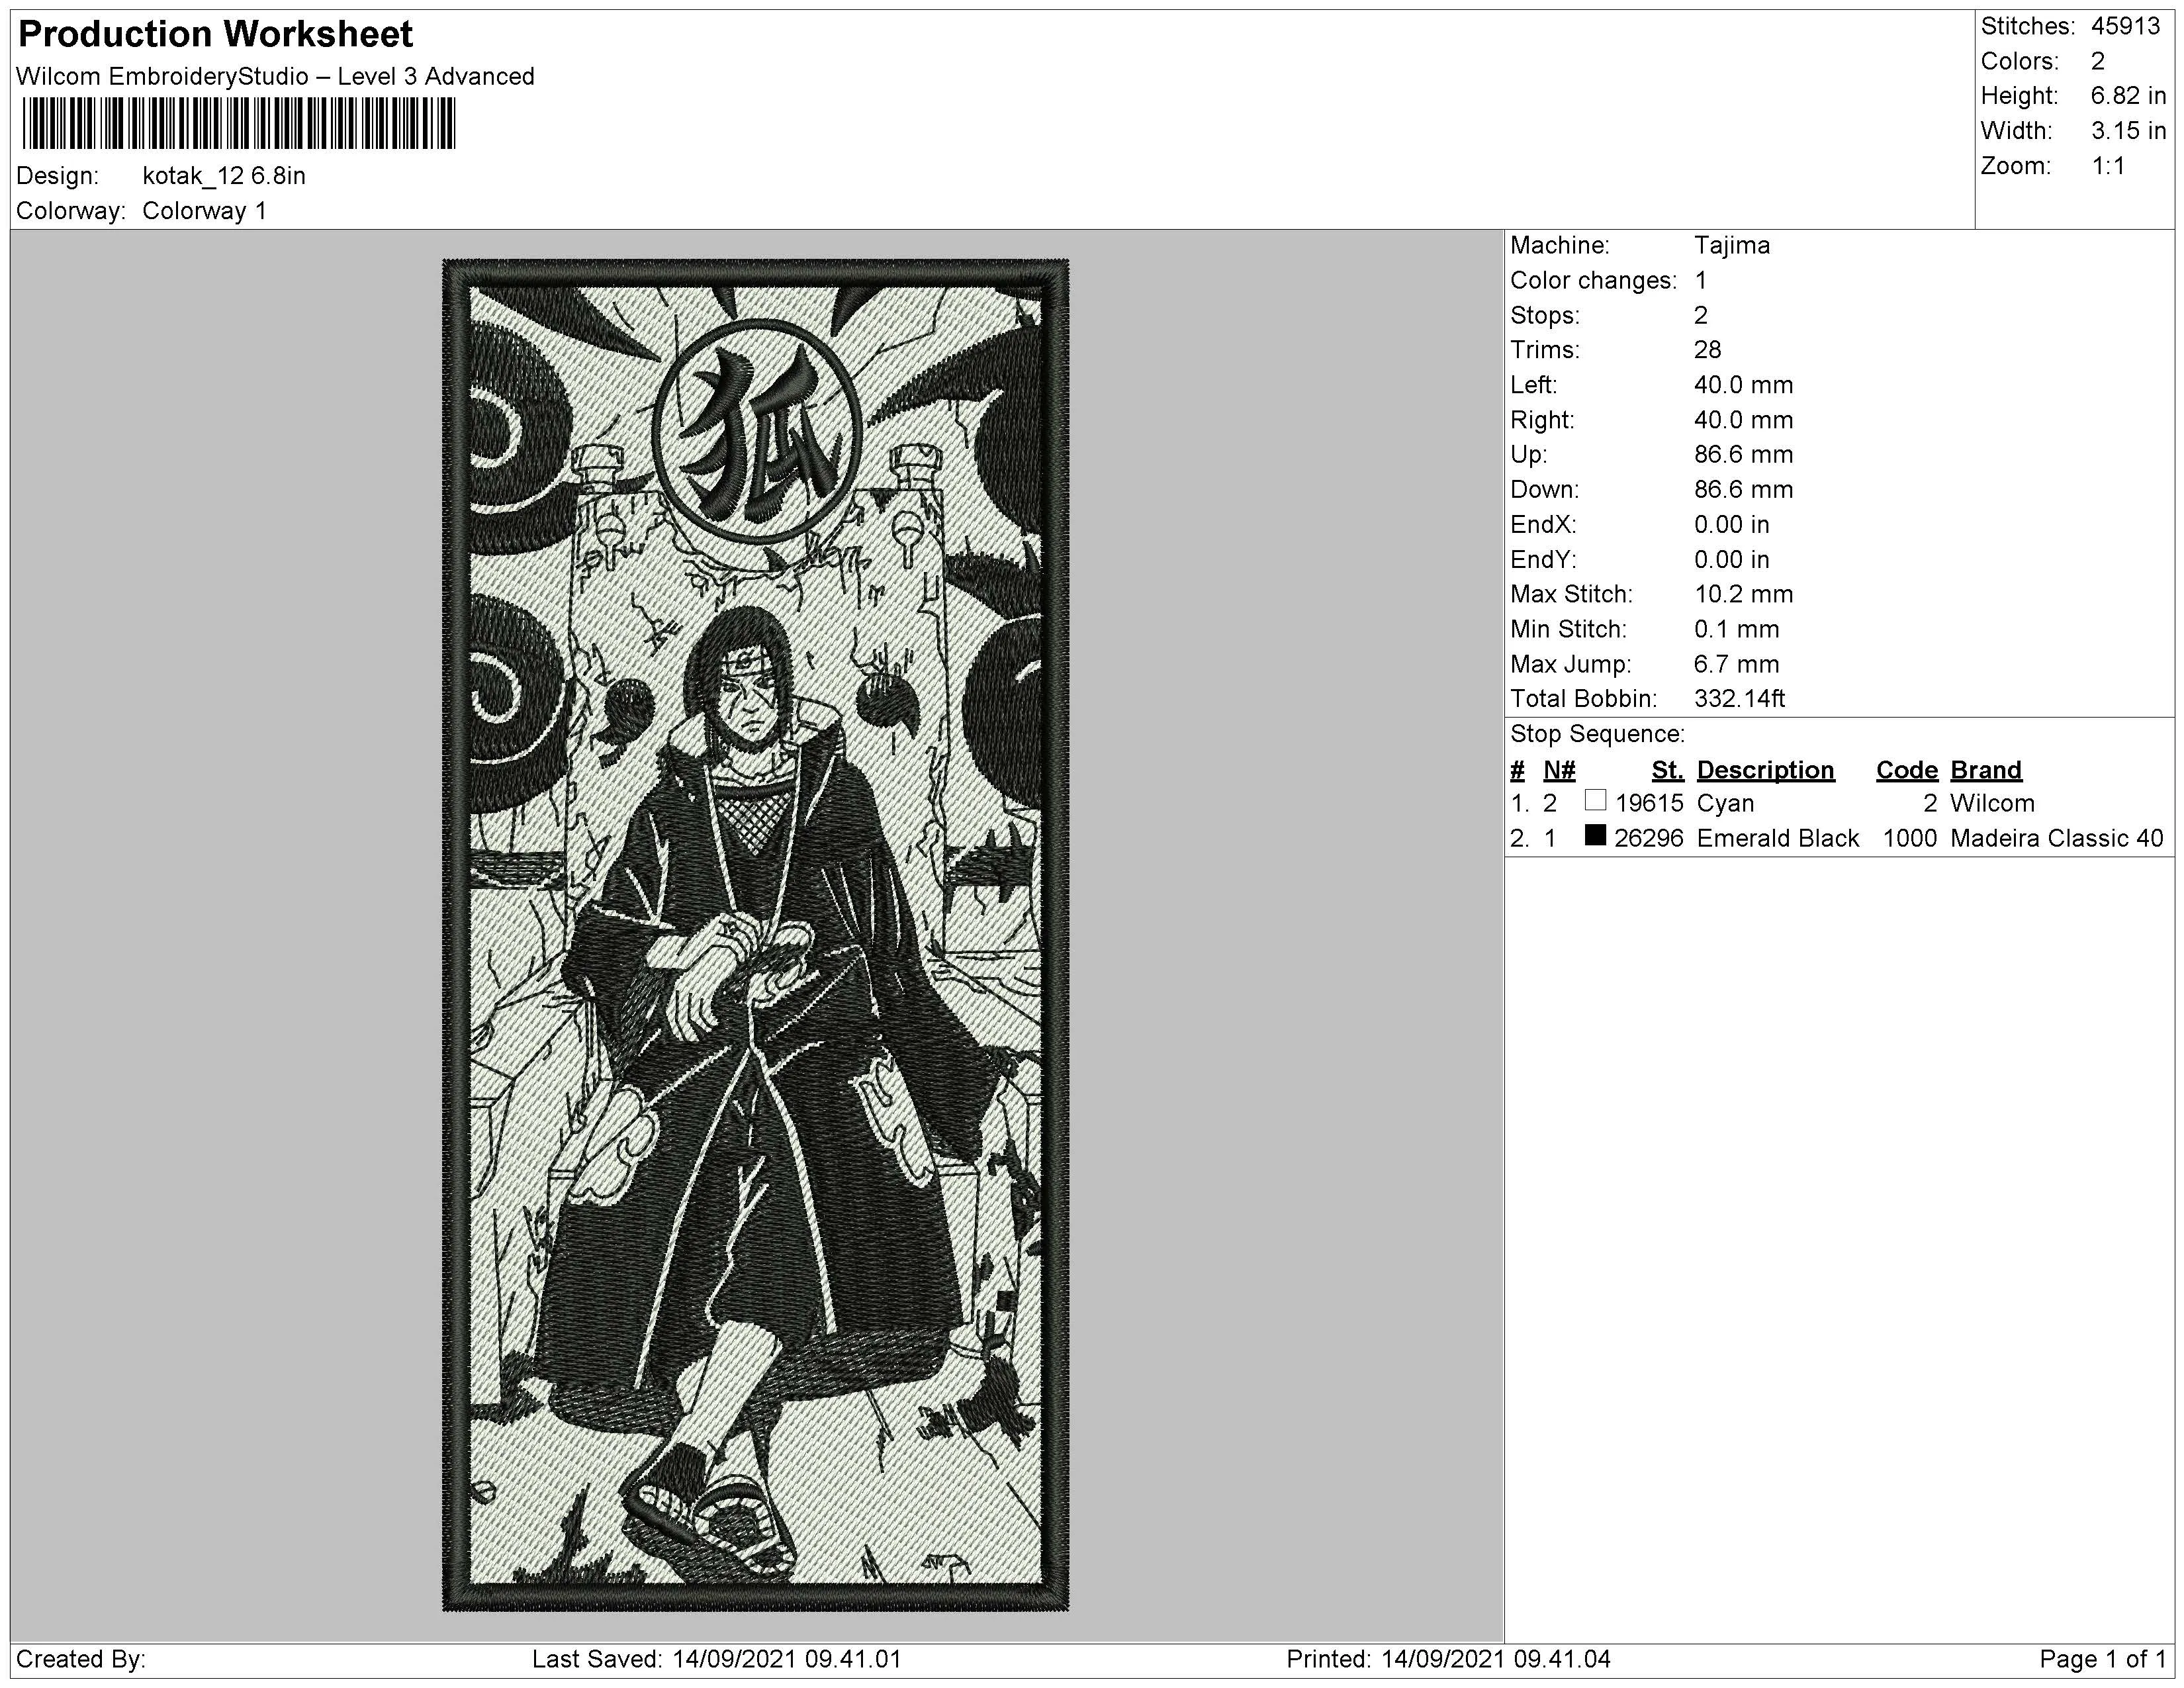This screenshot has width=2184, height=1688.
Task: Click the EndY value 0.00 in
Action: pos(1732,560)
